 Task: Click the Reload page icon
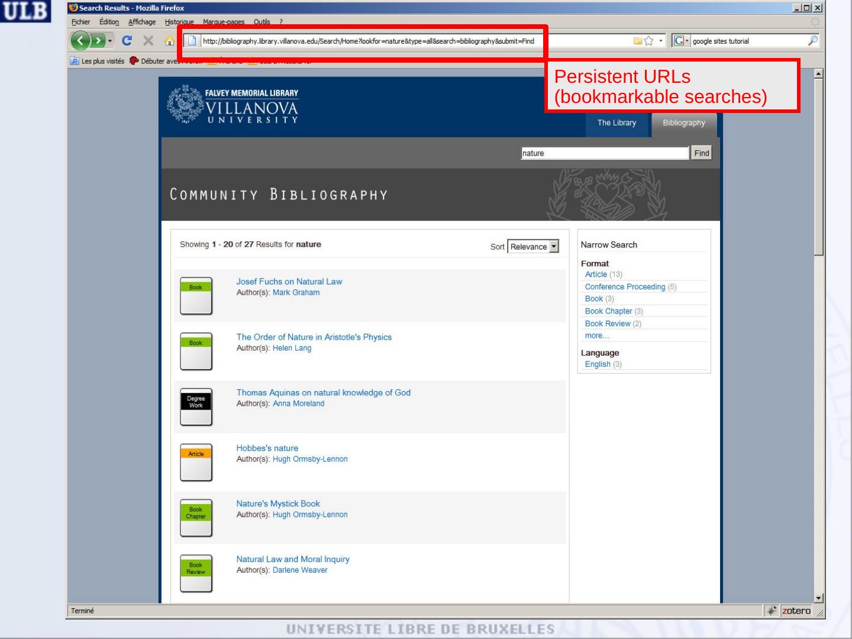point(127,41)
